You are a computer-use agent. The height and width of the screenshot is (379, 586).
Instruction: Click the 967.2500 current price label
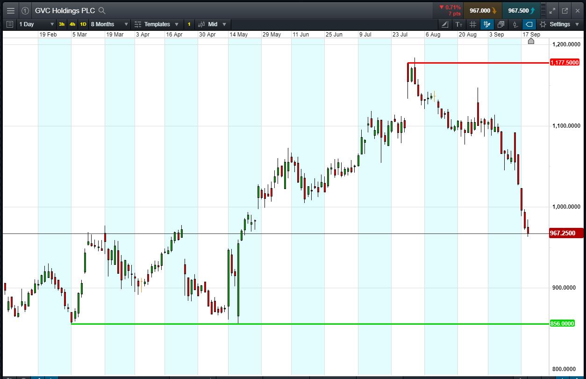coord(566,233)
